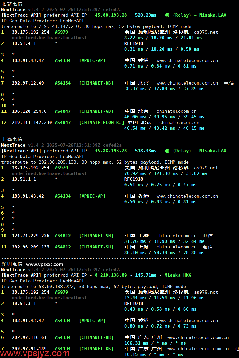
Task: Click timing '0.31 ms / 10.20 ms / 0.58 ms'
Action: pos(162,49)
